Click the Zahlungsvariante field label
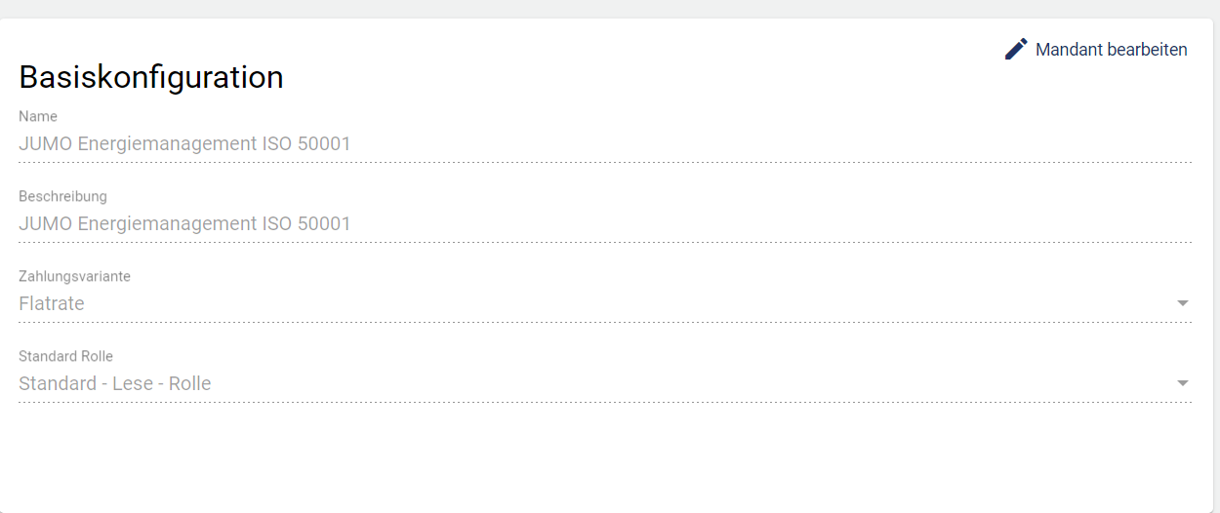Image resolution: width=1220 pixels, height=513 pixels. (74, 277)
